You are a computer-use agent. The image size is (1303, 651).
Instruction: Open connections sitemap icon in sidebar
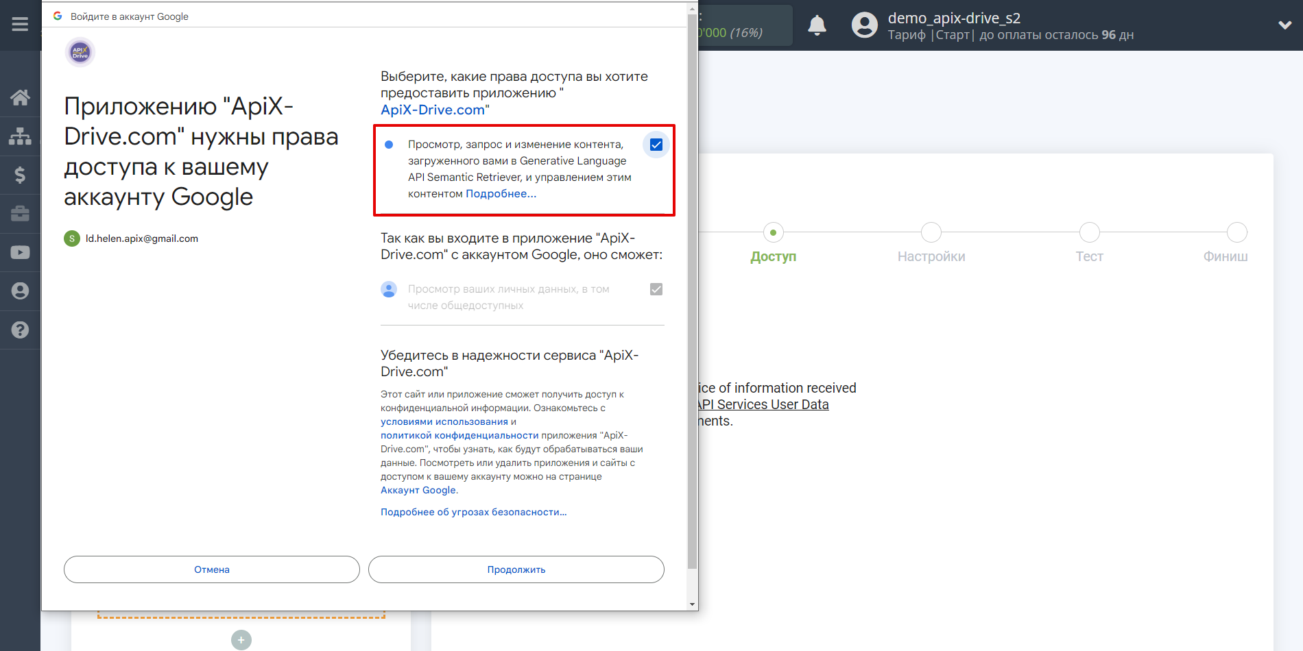coord(20,136)
